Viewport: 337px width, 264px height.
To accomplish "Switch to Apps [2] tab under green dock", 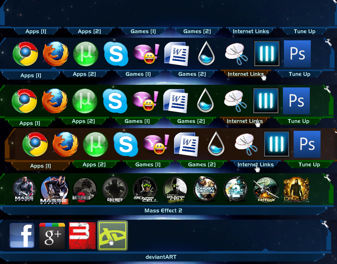I will (x=83, y=121).
